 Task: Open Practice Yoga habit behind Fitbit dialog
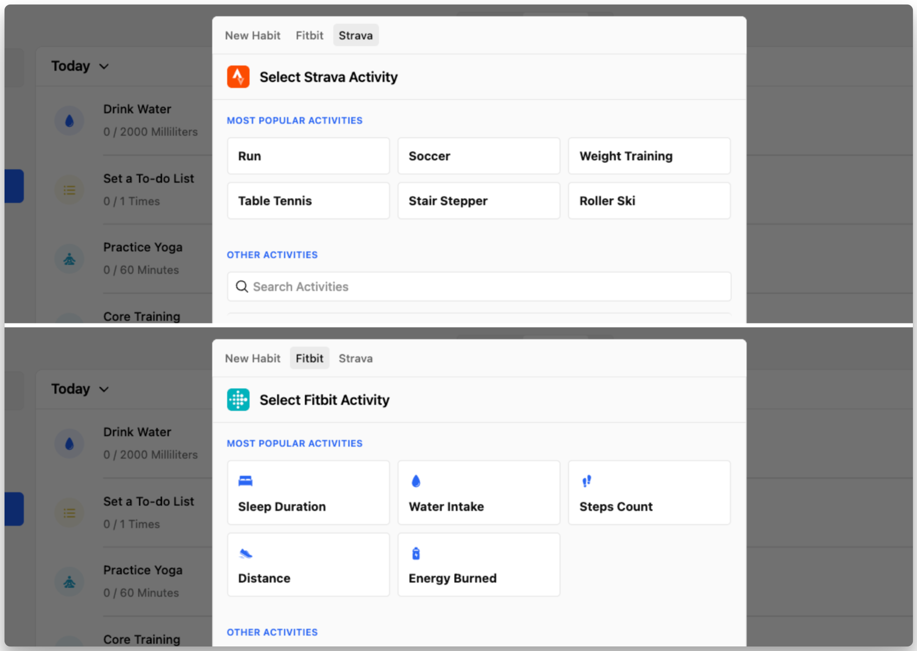point(143,571)
